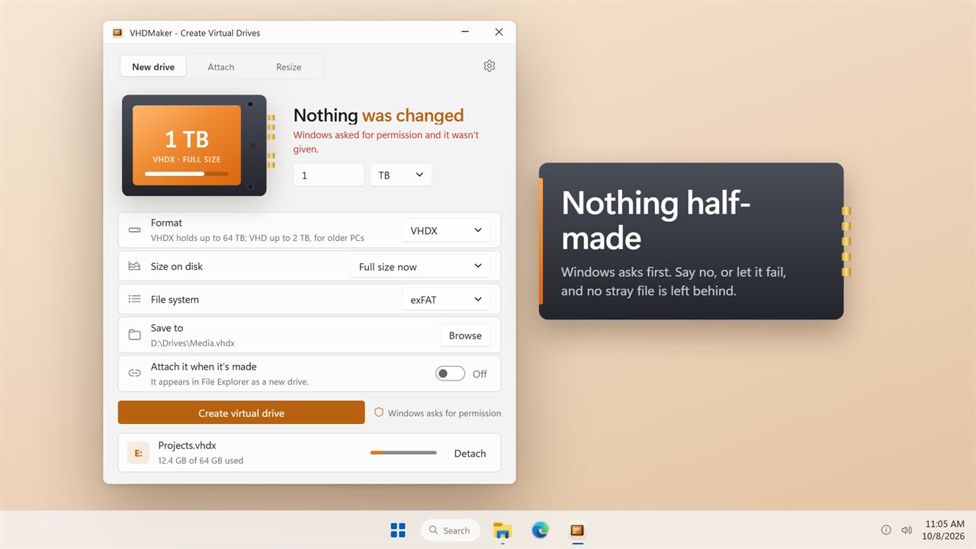Click the Windows asks for permission text

tap(445, 413)
